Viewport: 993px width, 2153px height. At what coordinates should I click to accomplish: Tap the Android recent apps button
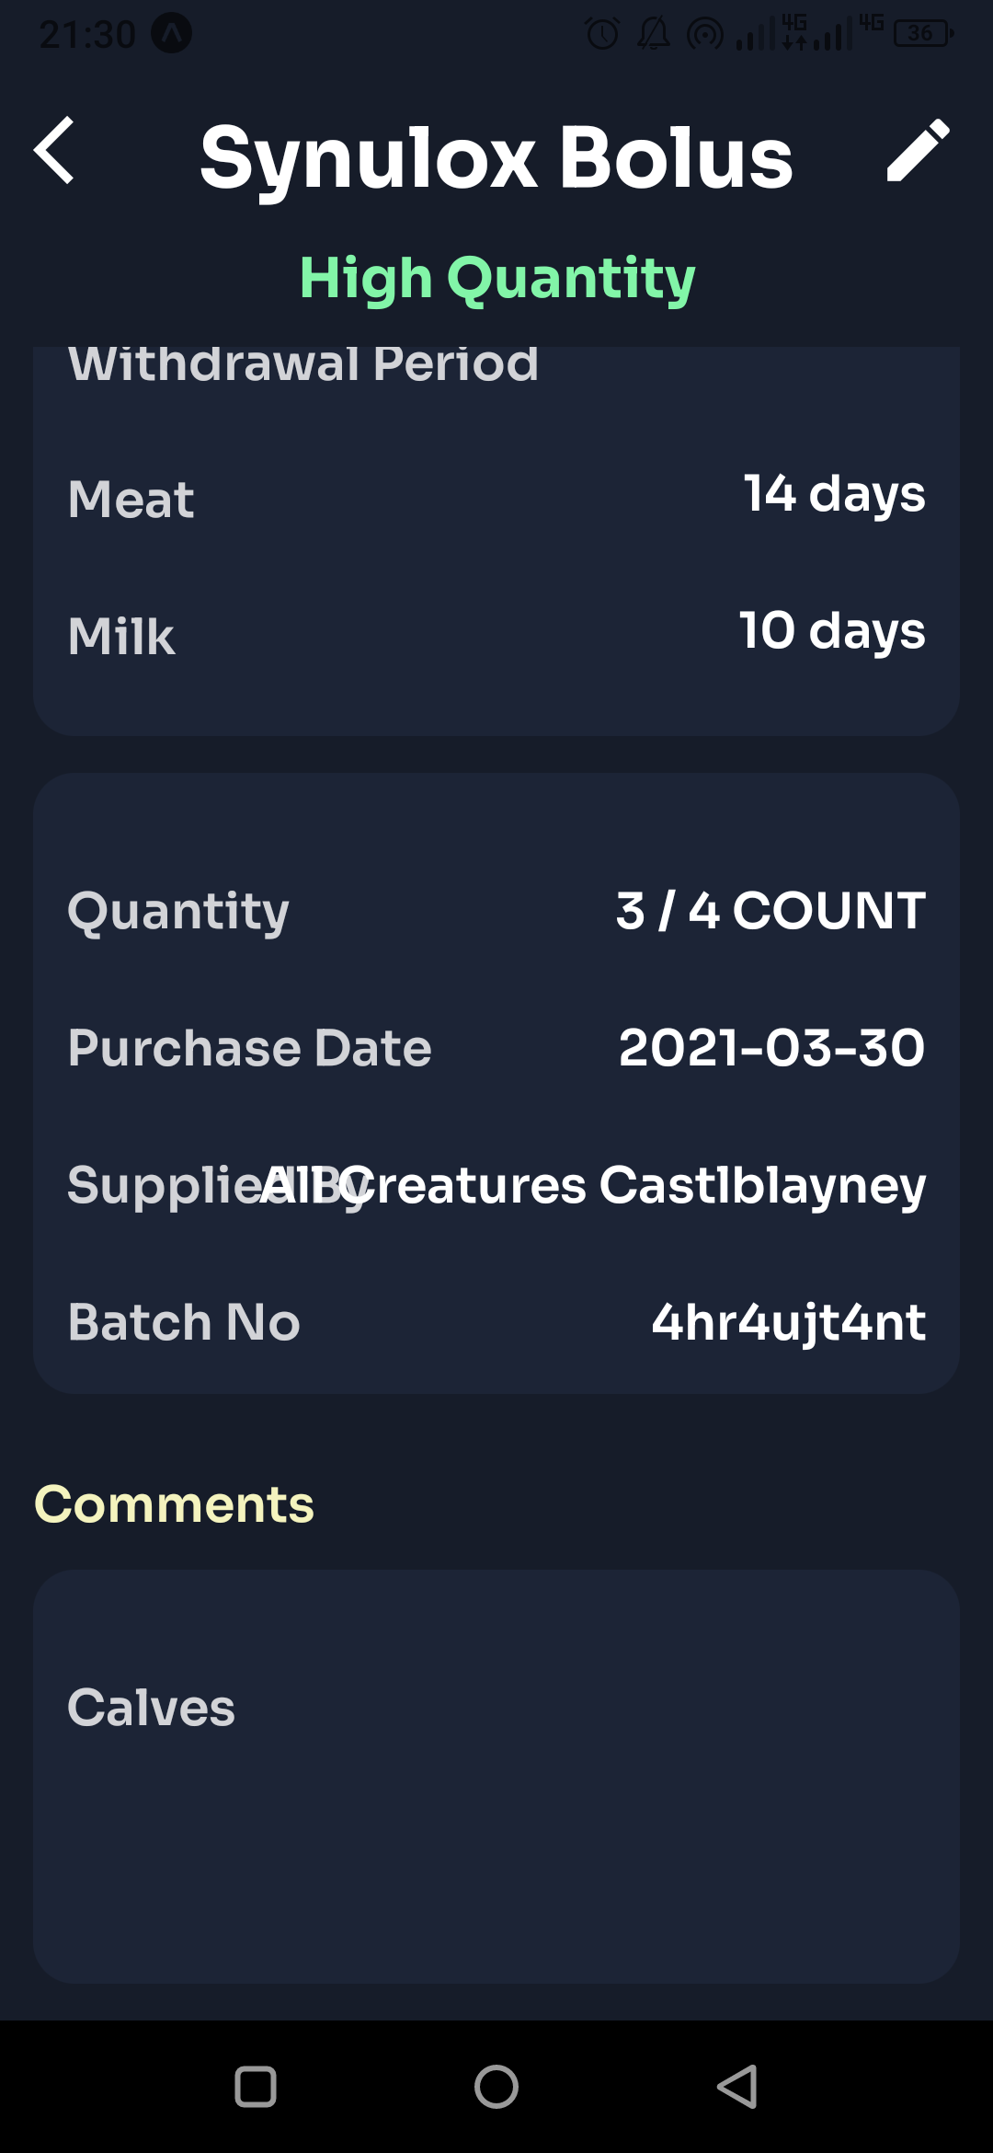tap(257, 2087)
